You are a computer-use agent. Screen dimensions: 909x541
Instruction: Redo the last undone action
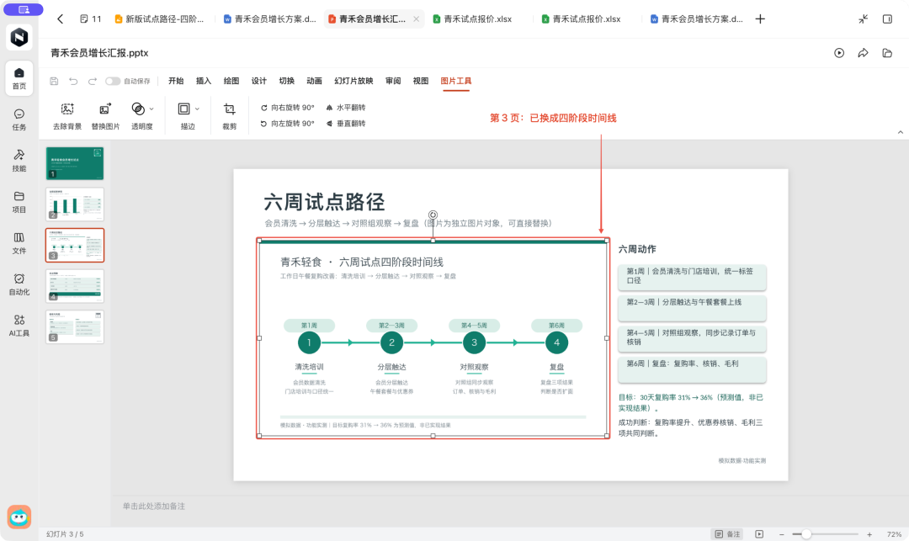[x=93, y=81]
